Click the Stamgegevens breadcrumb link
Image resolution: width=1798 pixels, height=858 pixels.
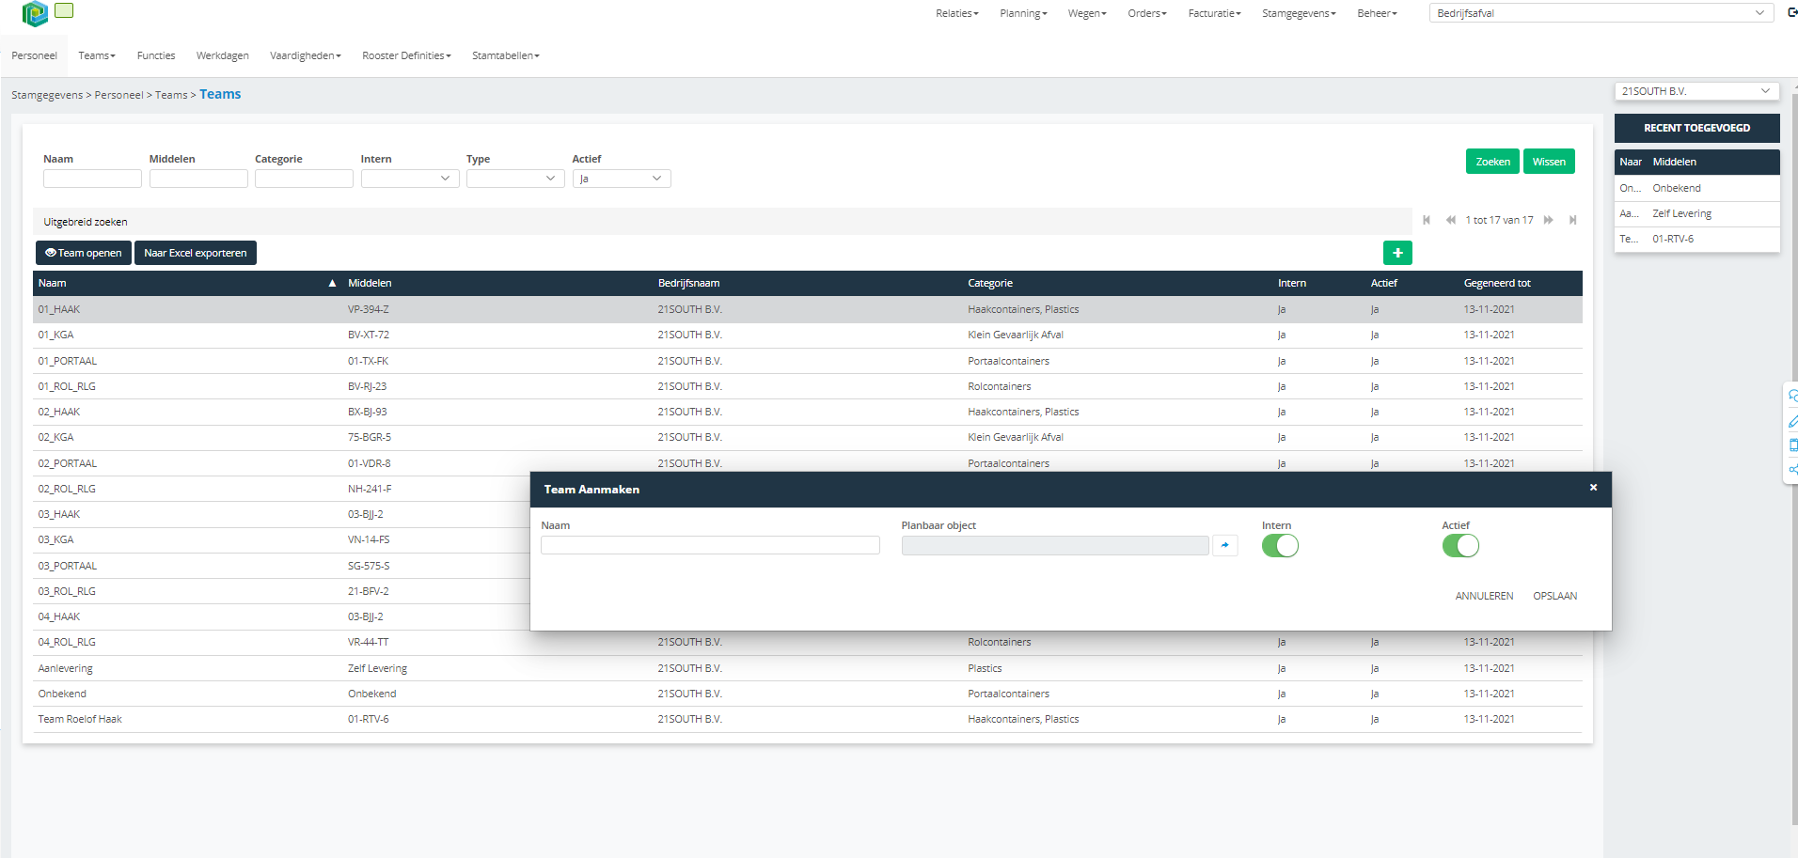pyautogui.click(x=47, y=95)
